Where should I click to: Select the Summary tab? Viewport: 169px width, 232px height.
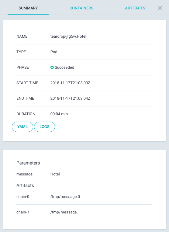pos(28,8)
